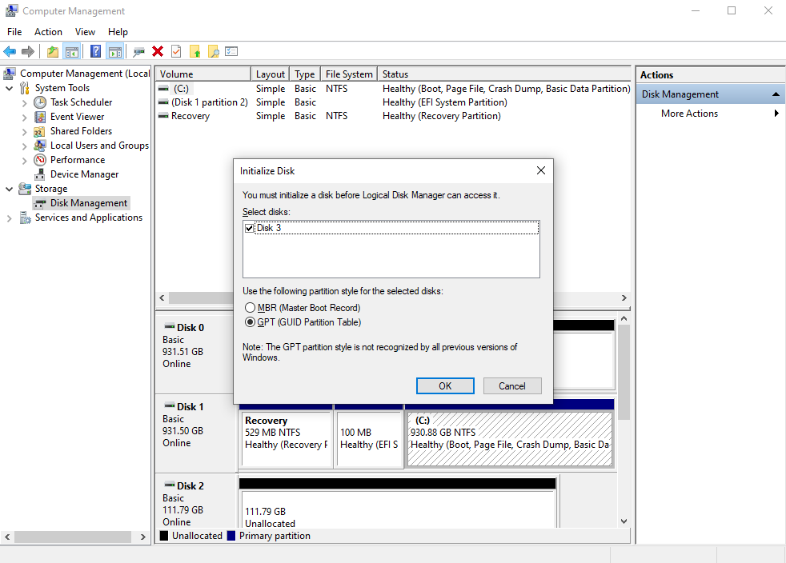The width and height of the screenshot is (786, 563).
Task: Click the checkmark document toolbar icon
Action: (x=176, y=51)
